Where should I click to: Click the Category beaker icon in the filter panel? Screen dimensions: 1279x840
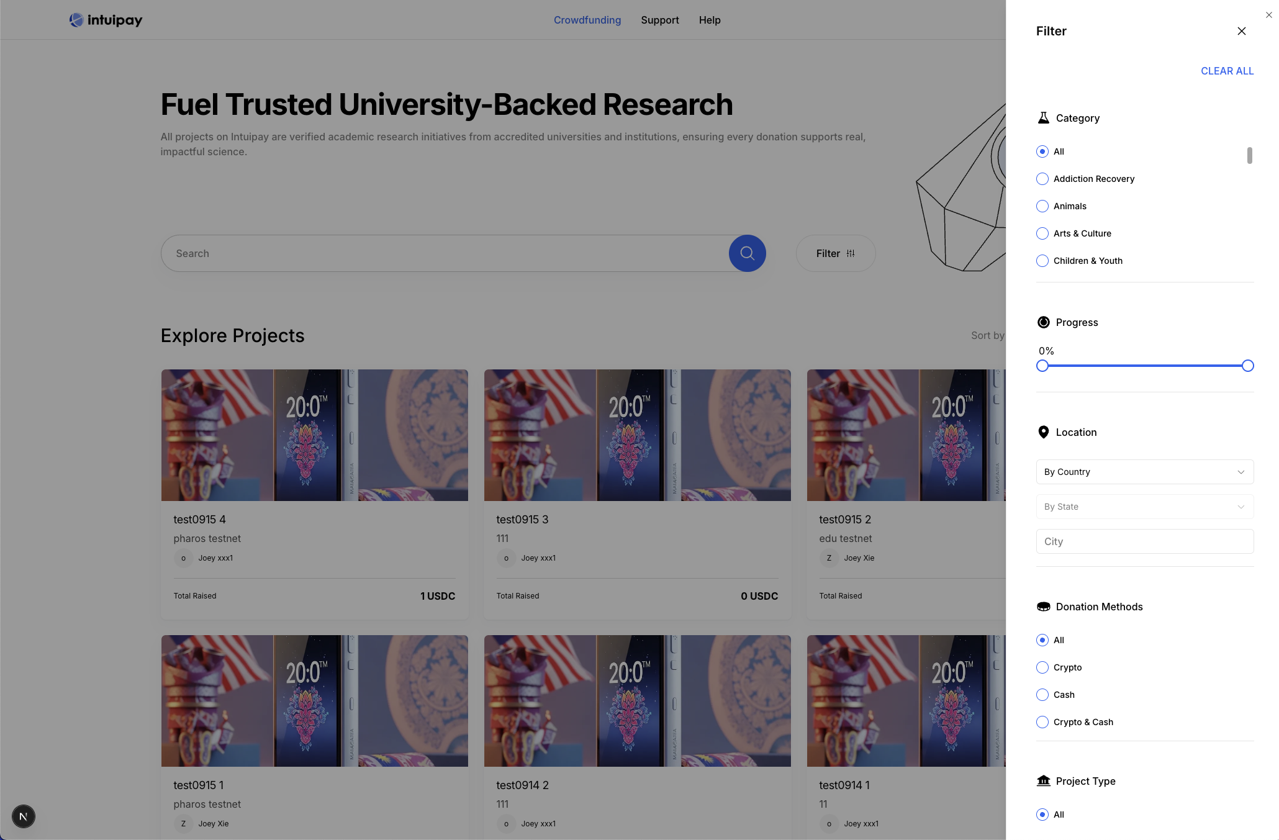coord(1043,117)
